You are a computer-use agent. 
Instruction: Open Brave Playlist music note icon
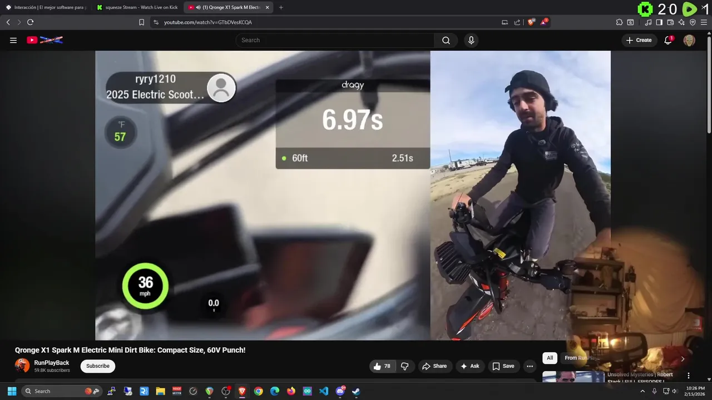click(x=648, y=22)
